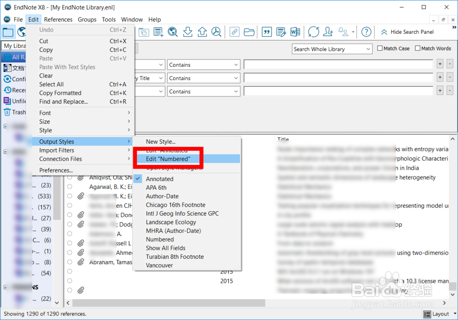
Task: Create a new reference with toolbar icon
Action: click(x=158, y=32)
